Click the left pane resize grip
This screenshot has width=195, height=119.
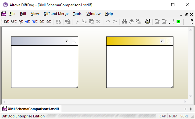click(77, 87)
